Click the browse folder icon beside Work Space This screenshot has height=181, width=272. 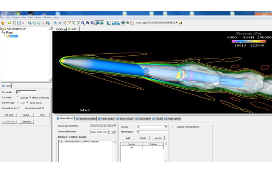[181, 23]
